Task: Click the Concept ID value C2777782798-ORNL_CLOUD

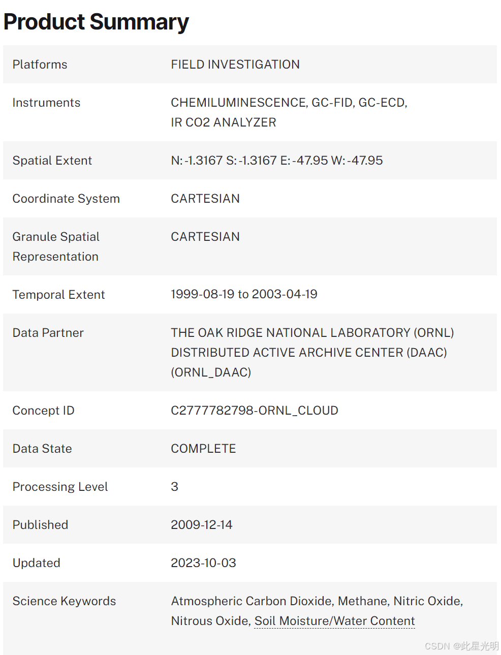Action: (x=254, y=411)
